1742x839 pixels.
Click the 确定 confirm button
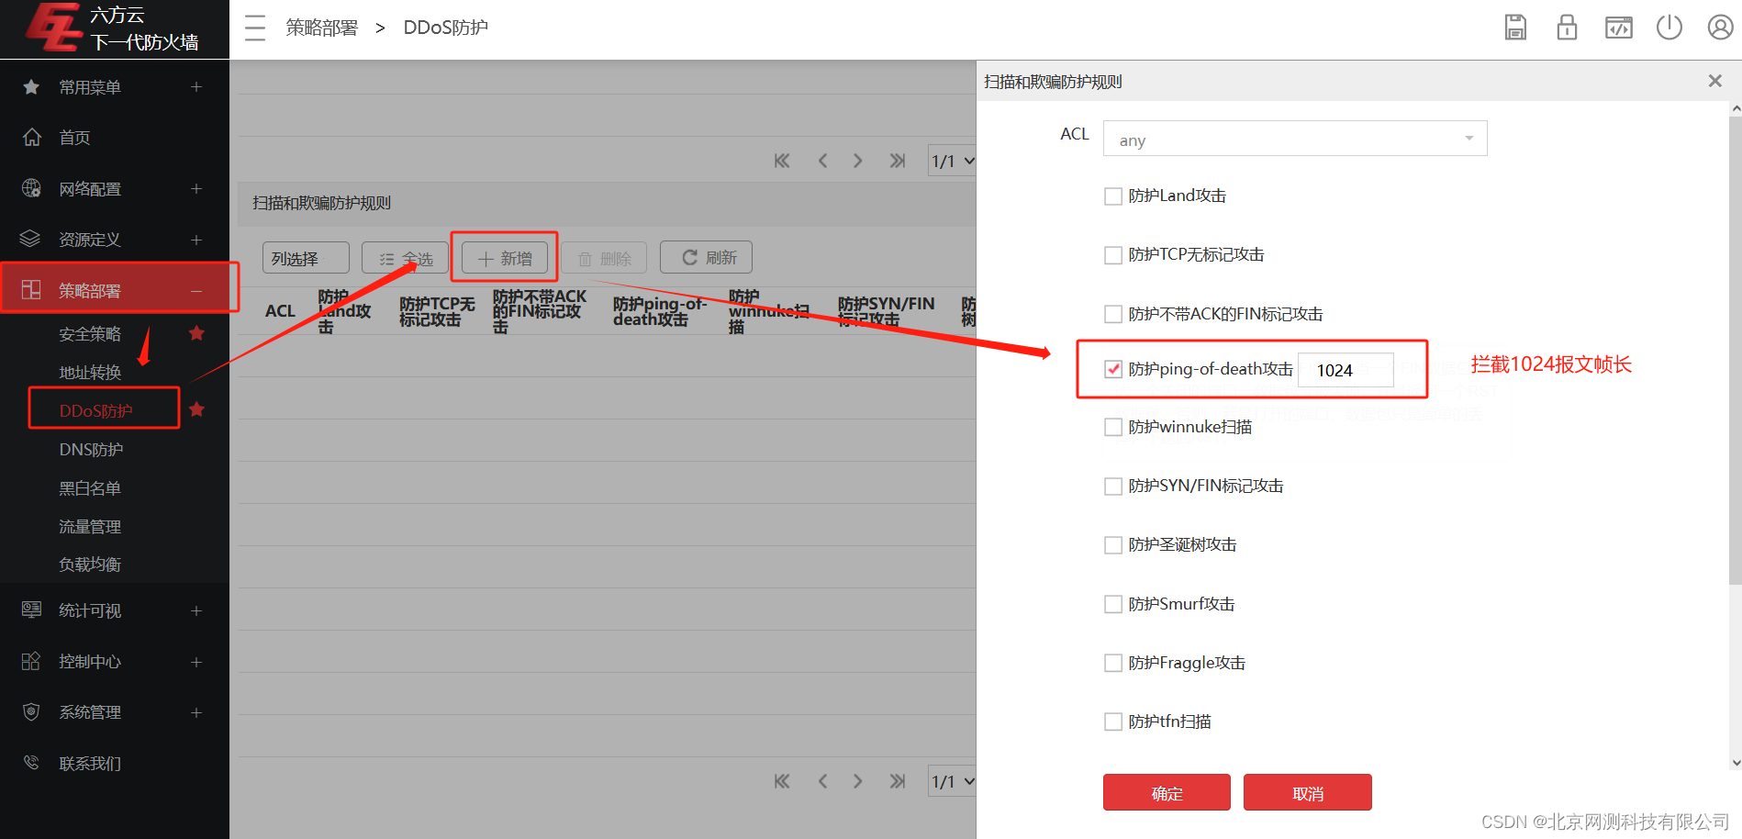click(1167, 792)
